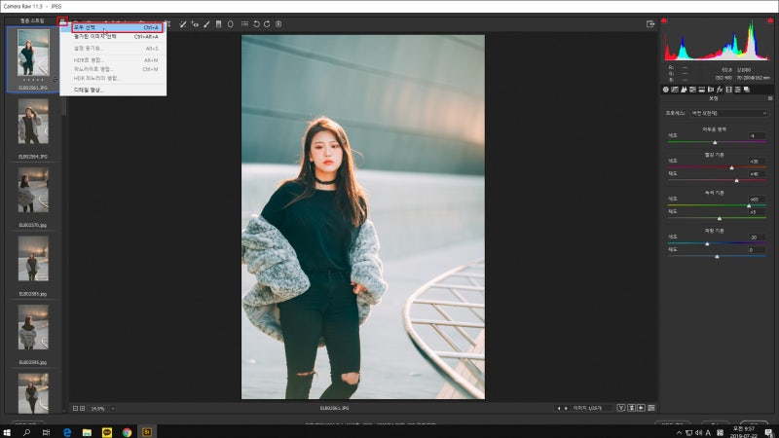Screen dimensions: 779x438
Task: Open the Calibration panel tab icon
Action: pos(728,90)
